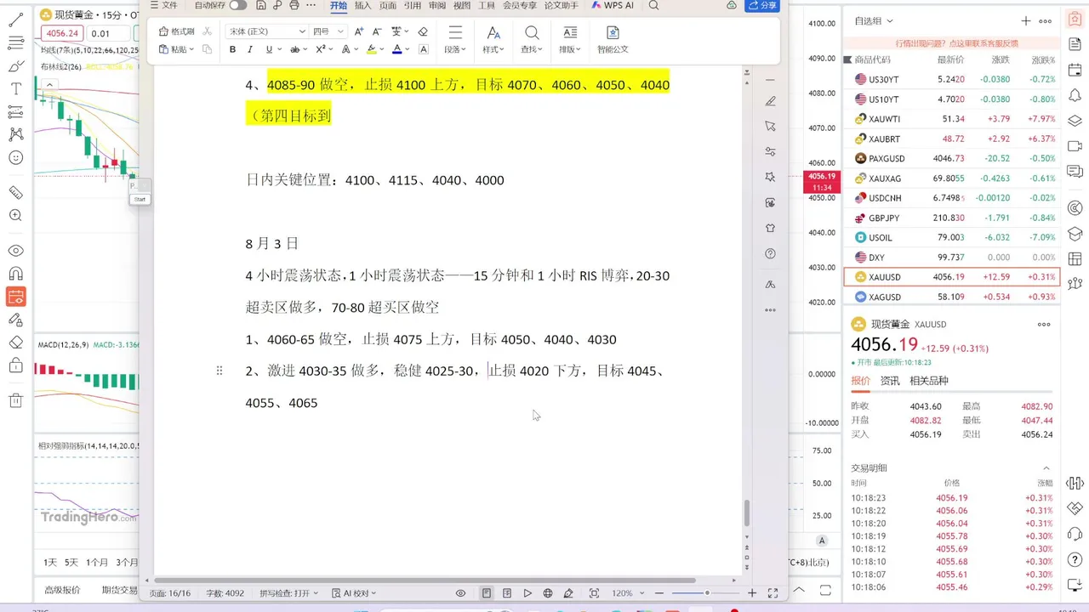Click the eye-protection mode icon in status bar

tap(461, 593)
